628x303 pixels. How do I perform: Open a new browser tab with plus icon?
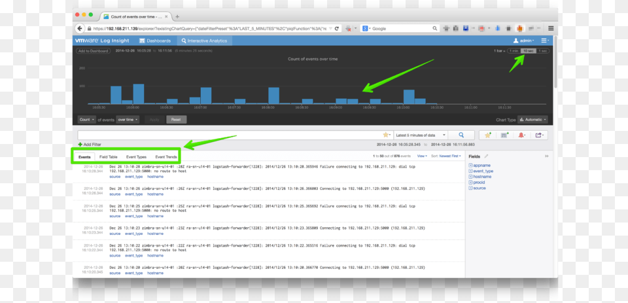pos(177,17)
